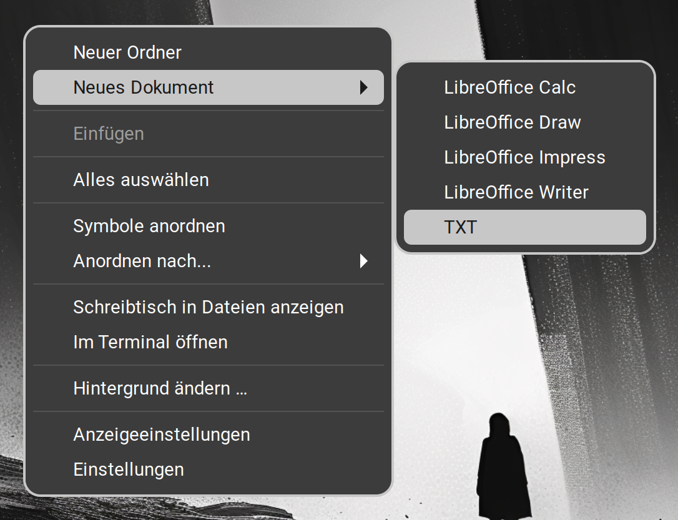Image resolution: width=678 pixels, height=520 pixels.
Task: Select Im Terminal öffnen
Action: (x=150, y=342)
